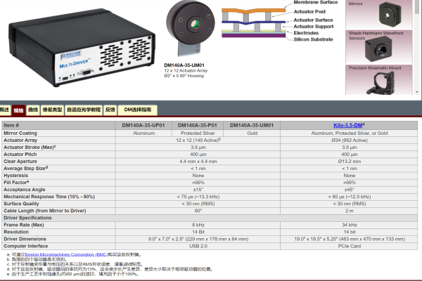Screen dimensions: 422x281
Task: Click the Protected Silver coating cell
Action: [x=198, y=133]
